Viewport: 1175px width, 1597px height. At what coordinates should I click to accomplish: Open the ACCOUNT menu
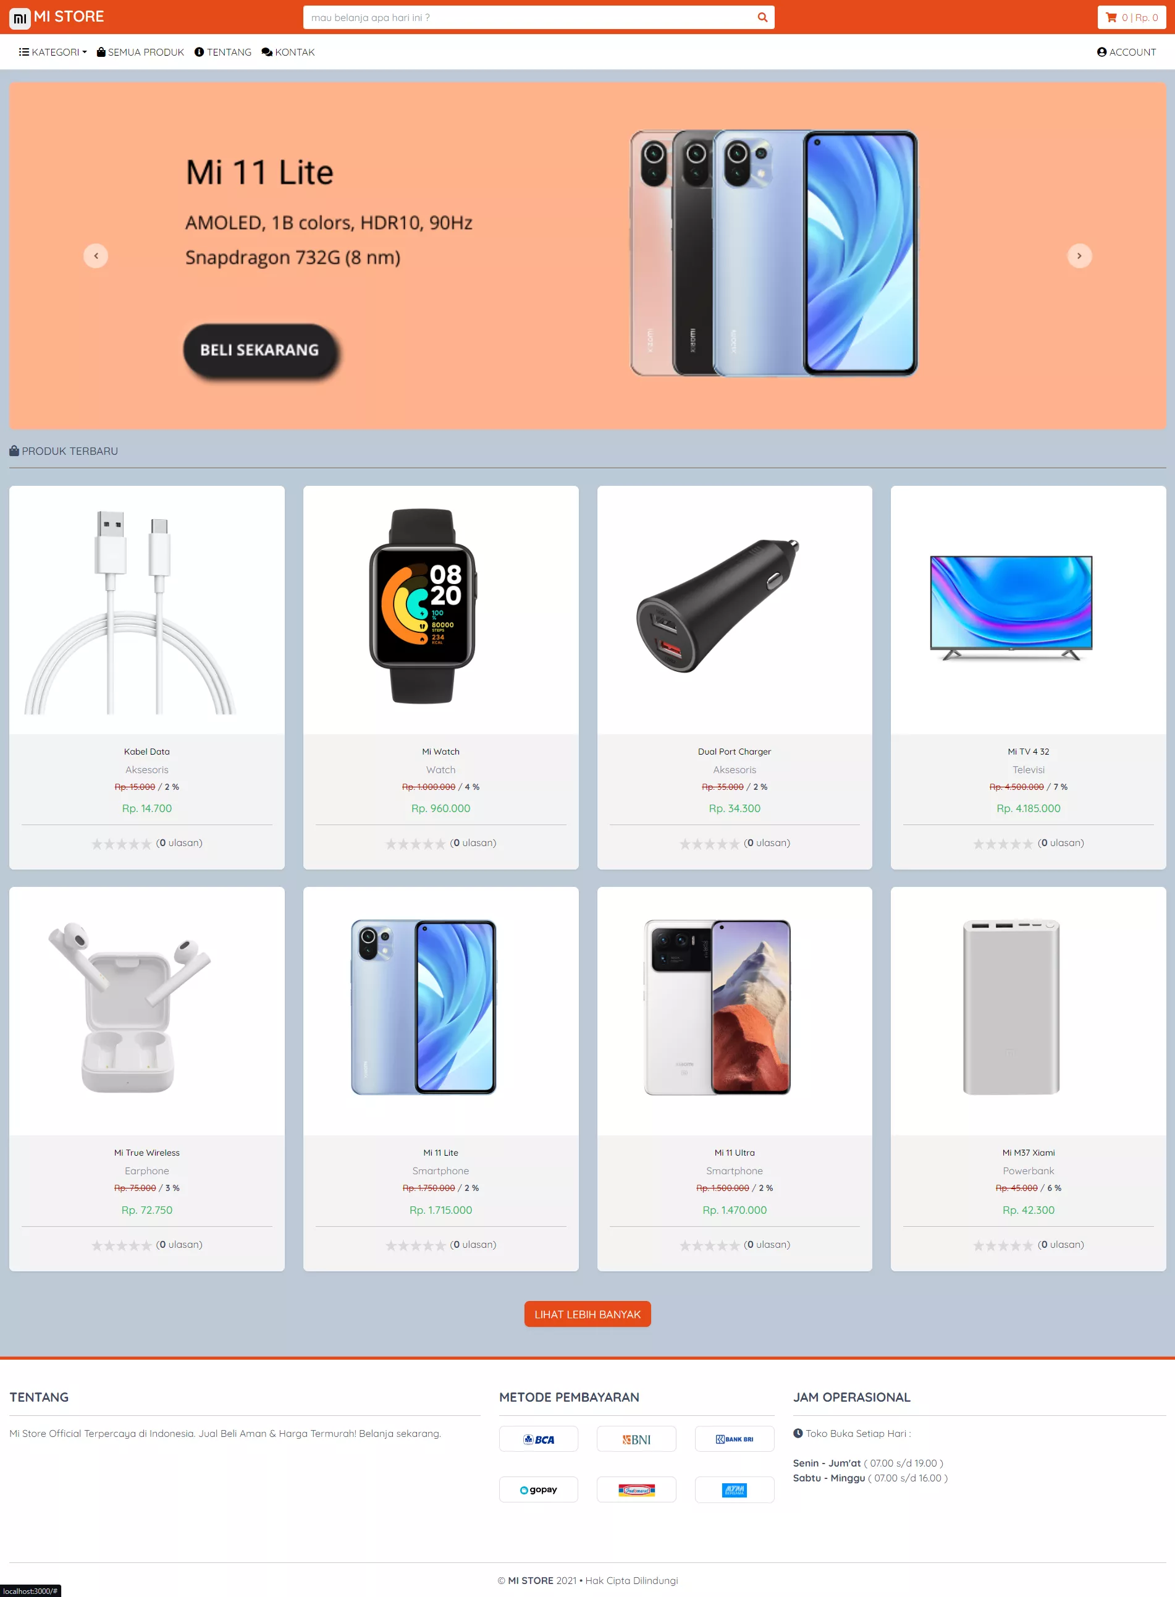point(1126,52)
